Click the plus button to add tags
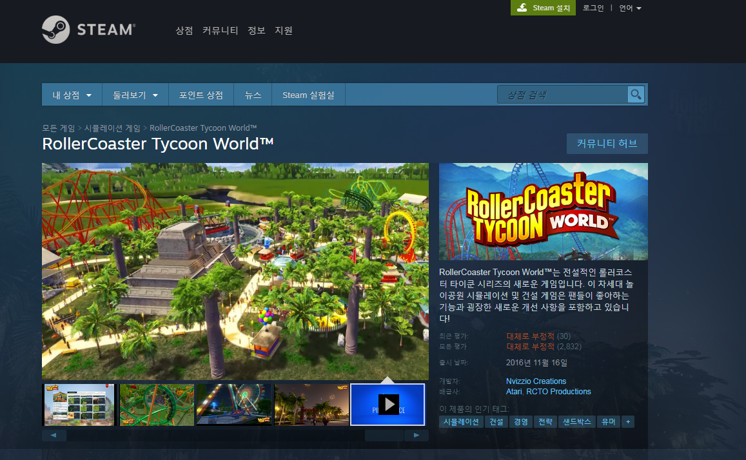This screenshot has height=460, width=746. [628, 421]
